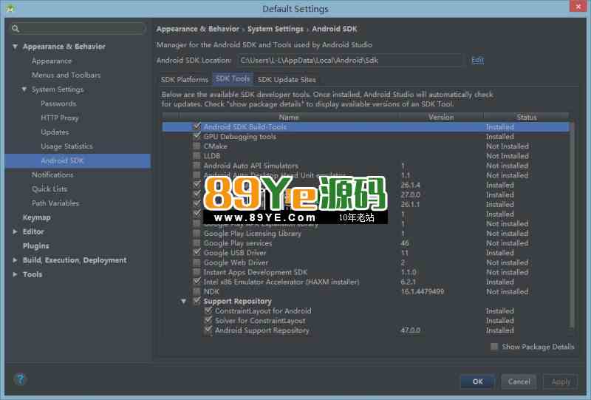The image size is (591, 400).
Task: Click the Version column header
Action: (441, 118)
